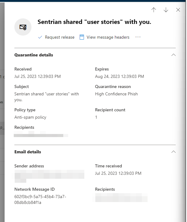
Task: Collapse the Quarantine details section
Action: click(x=174, y=55)
